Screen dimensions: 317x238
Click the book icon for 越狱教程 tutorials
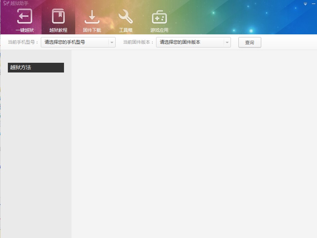58,16
